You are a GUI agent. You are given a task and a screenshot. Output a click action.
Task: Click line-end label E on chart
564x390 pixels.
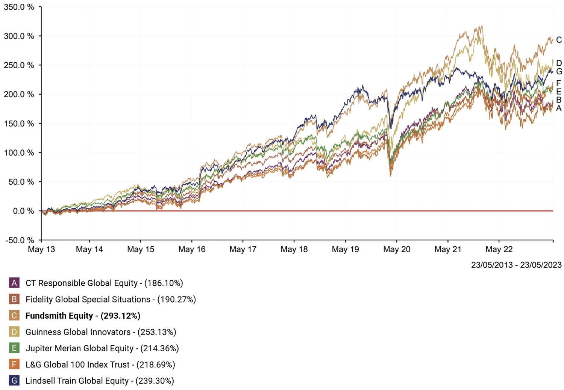(x=559, y=92)
